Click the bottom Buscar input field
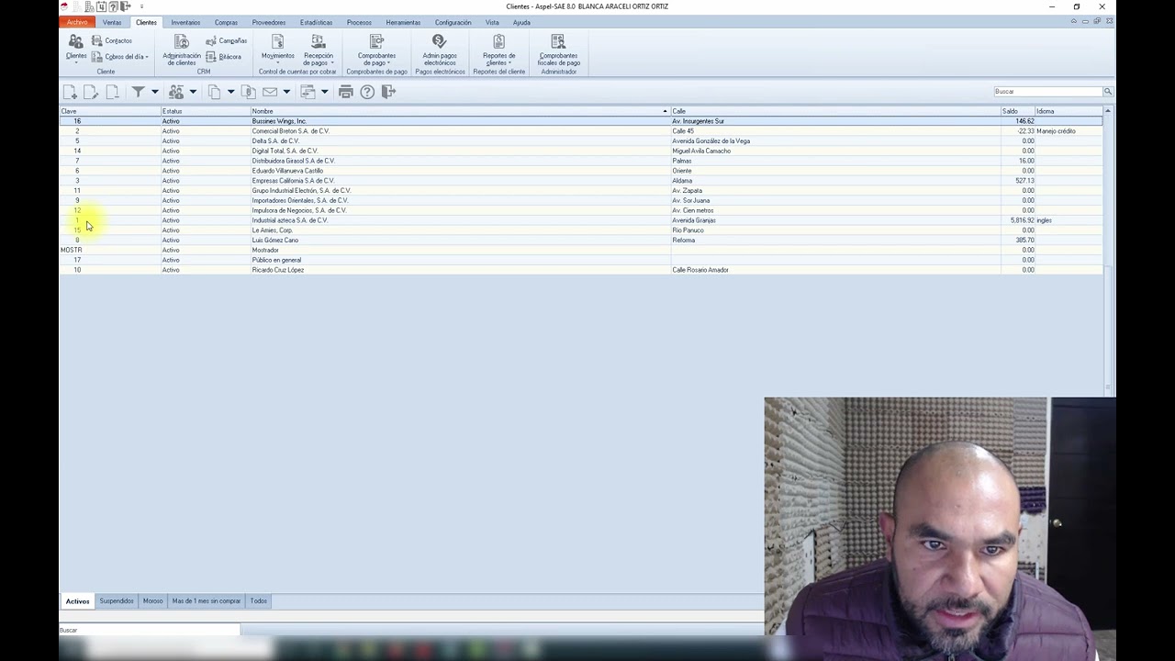1175x661 pixels. tap(150, 630)
